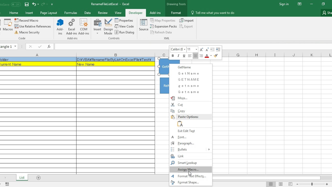332x187 pixels.
Task: Open the Drawing Tools Format tab
Action: (176, 13)
